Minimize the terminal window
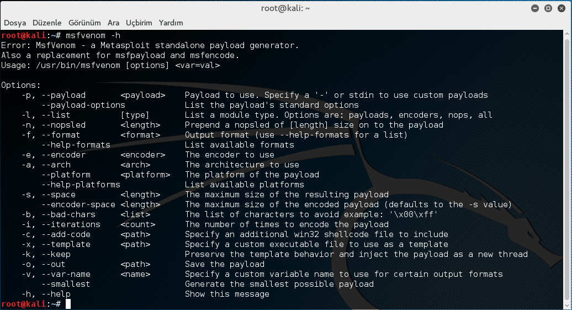 coord(535,8)
